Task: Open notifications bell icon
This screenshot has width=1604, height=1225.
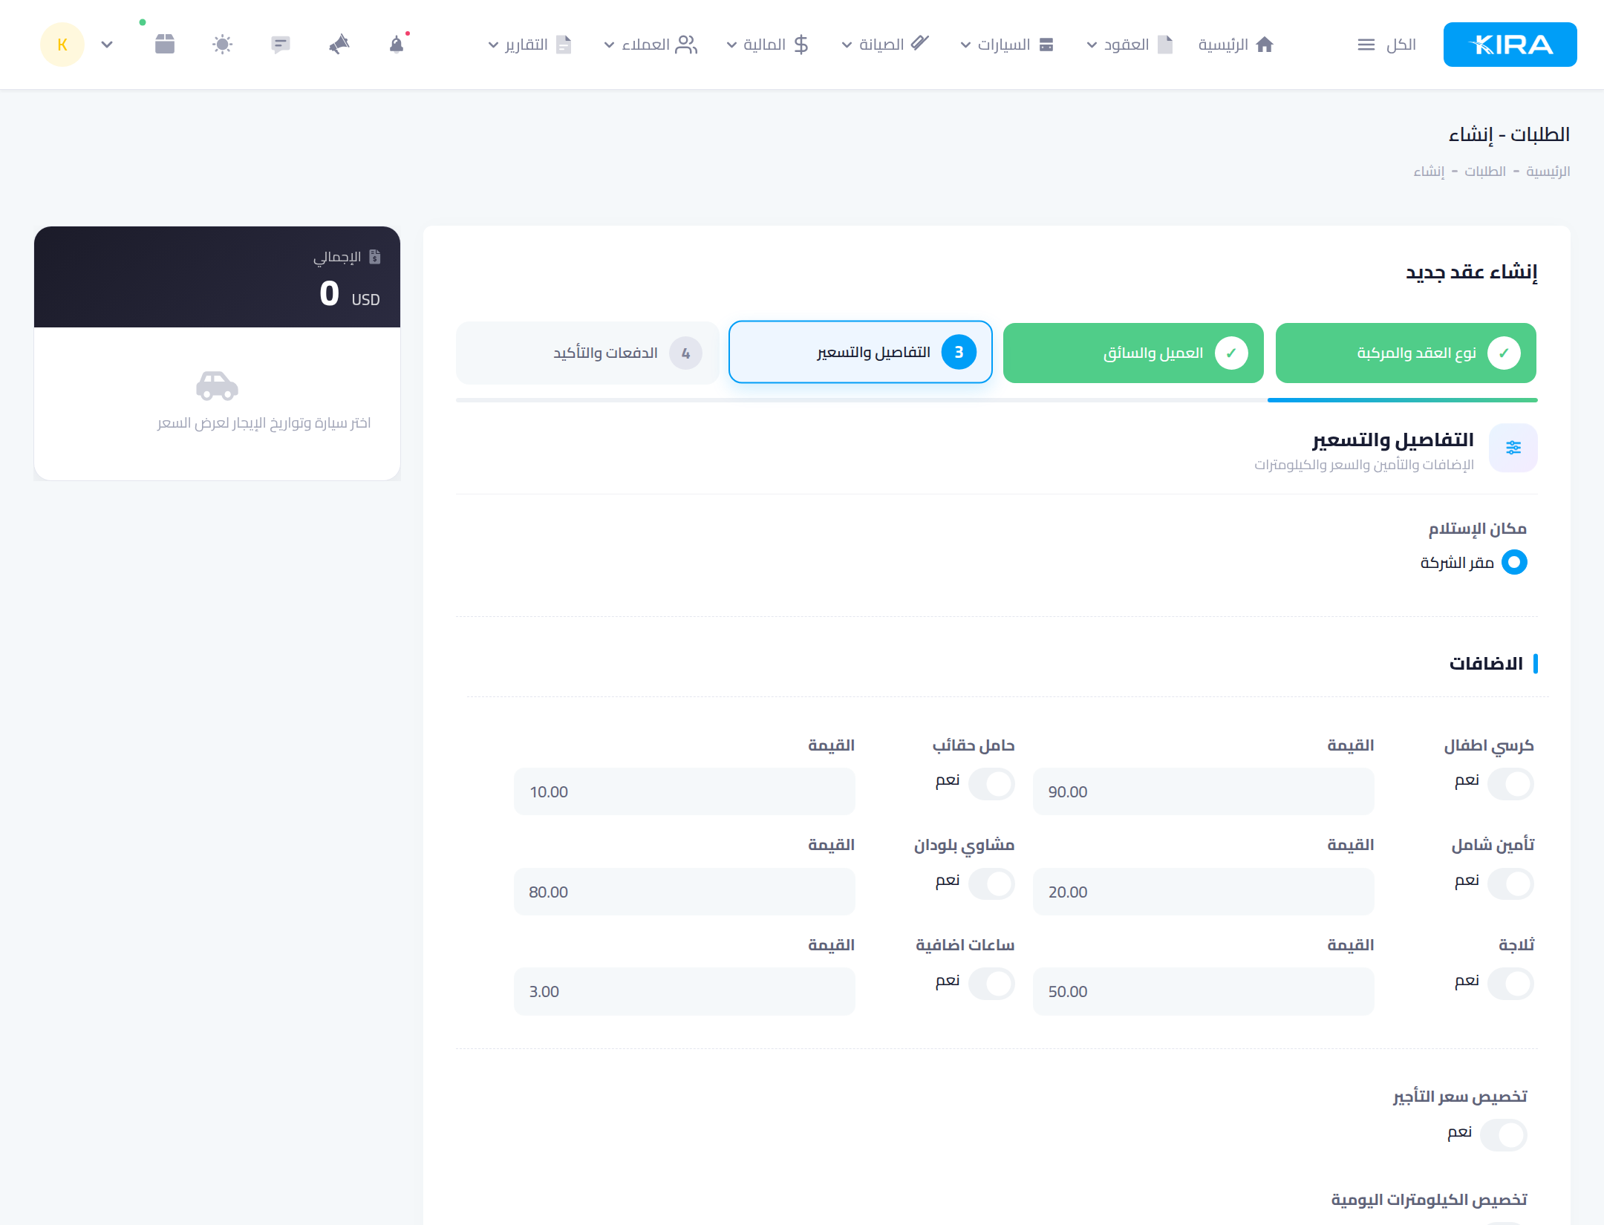Action: coord(397,45)
